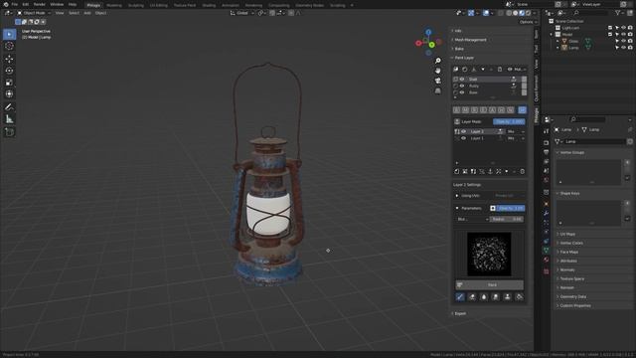Select the Add Cube tool

[9, 132]
